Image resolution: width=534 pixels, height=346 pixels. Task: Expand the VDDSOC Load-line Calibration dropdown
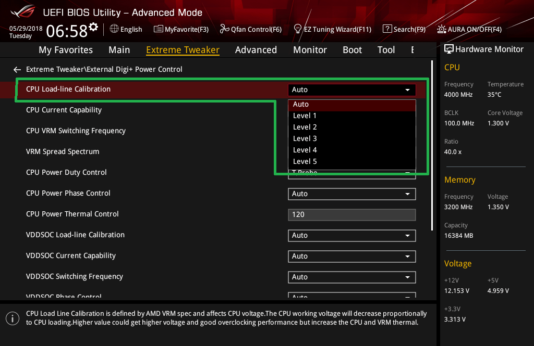[x=352, y=236]
